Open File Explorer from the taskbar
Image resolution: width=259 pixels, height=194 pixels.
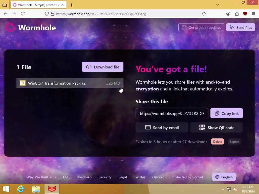point(36,189)
